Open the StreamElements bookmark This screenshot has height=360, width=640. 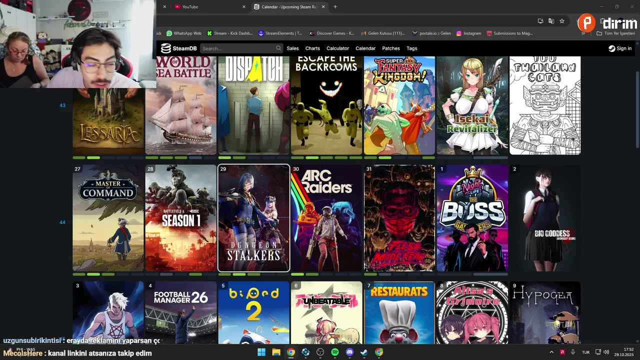point(280,33)
